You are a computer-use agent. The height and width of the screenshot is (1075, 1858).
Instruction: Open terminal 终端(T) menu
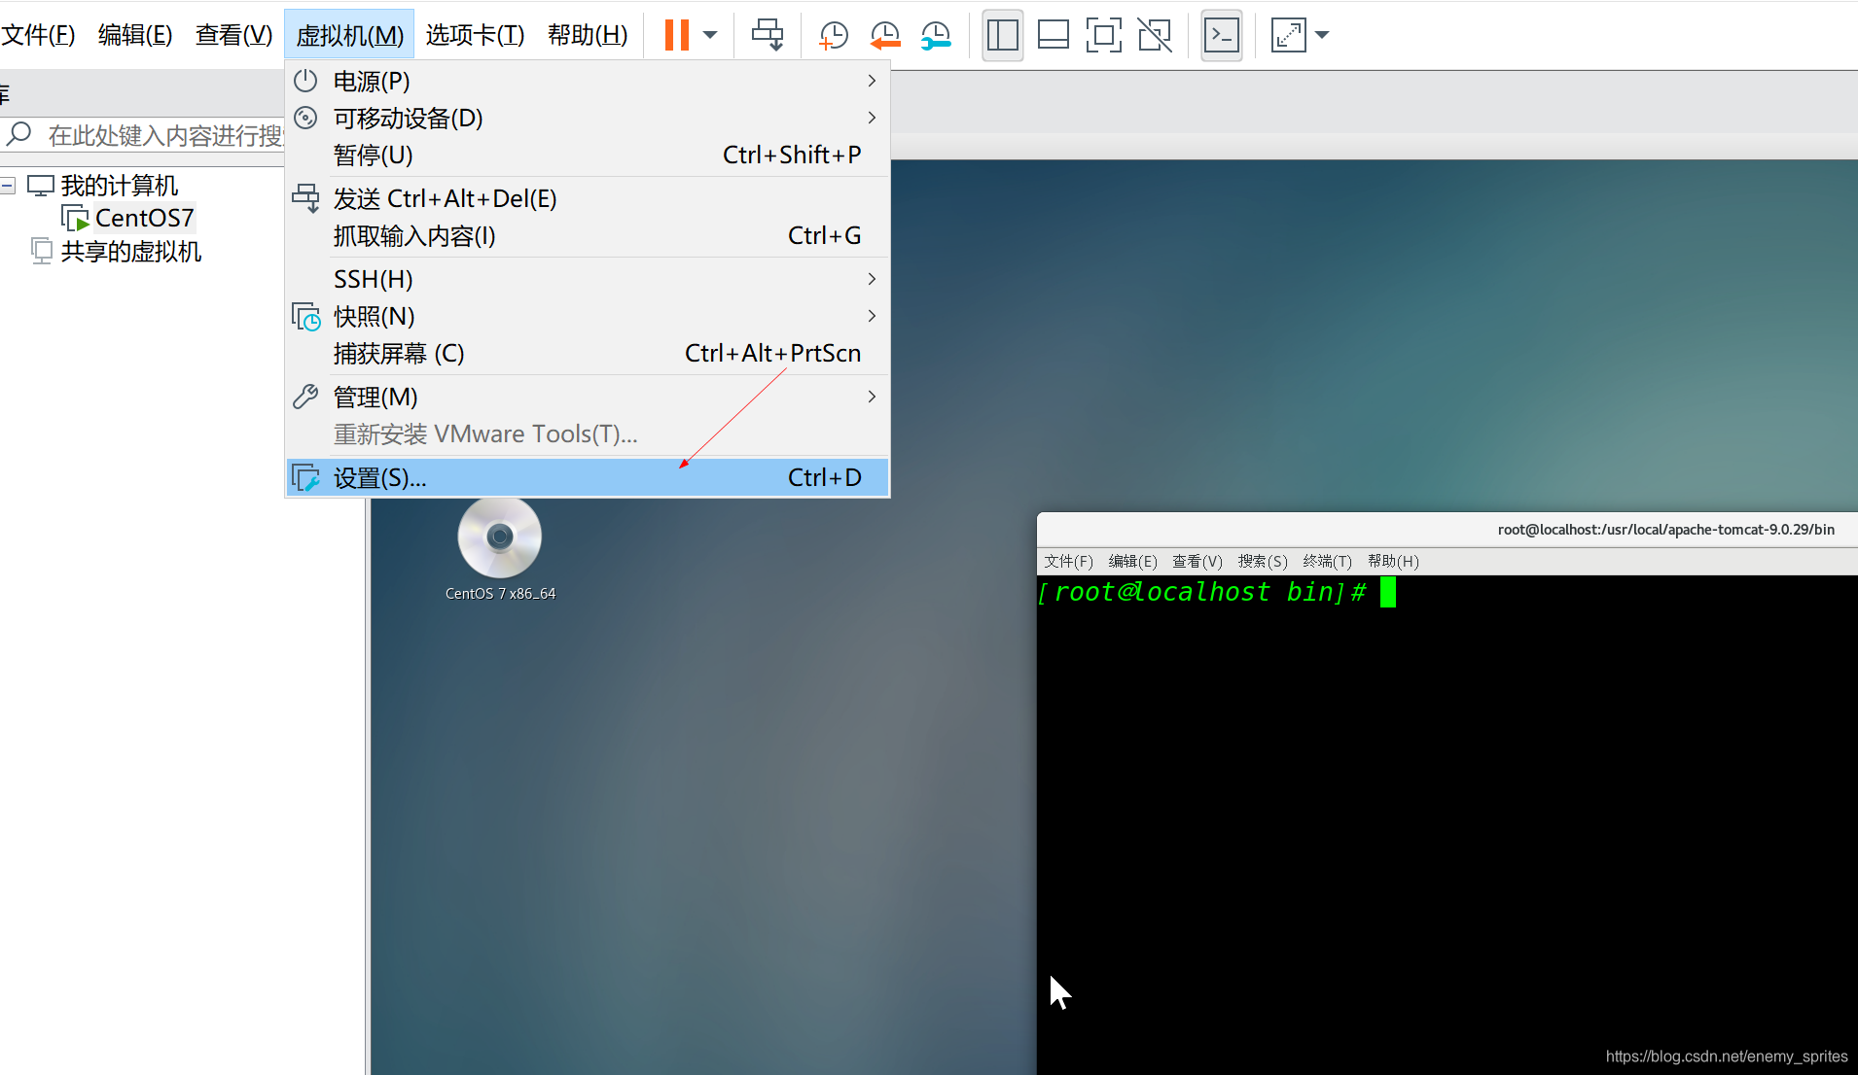coord(1327,561)
